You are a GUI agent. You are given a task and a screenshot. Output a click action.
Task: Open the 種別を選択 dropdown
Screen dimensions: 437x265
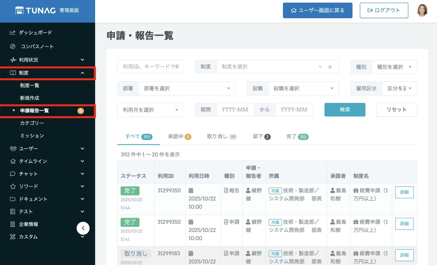point(393,67)
